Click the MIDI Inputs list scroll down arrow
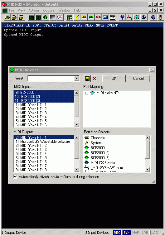Image resolution: width=165 pixels, height=236 pixels. (x=77, y=125)
